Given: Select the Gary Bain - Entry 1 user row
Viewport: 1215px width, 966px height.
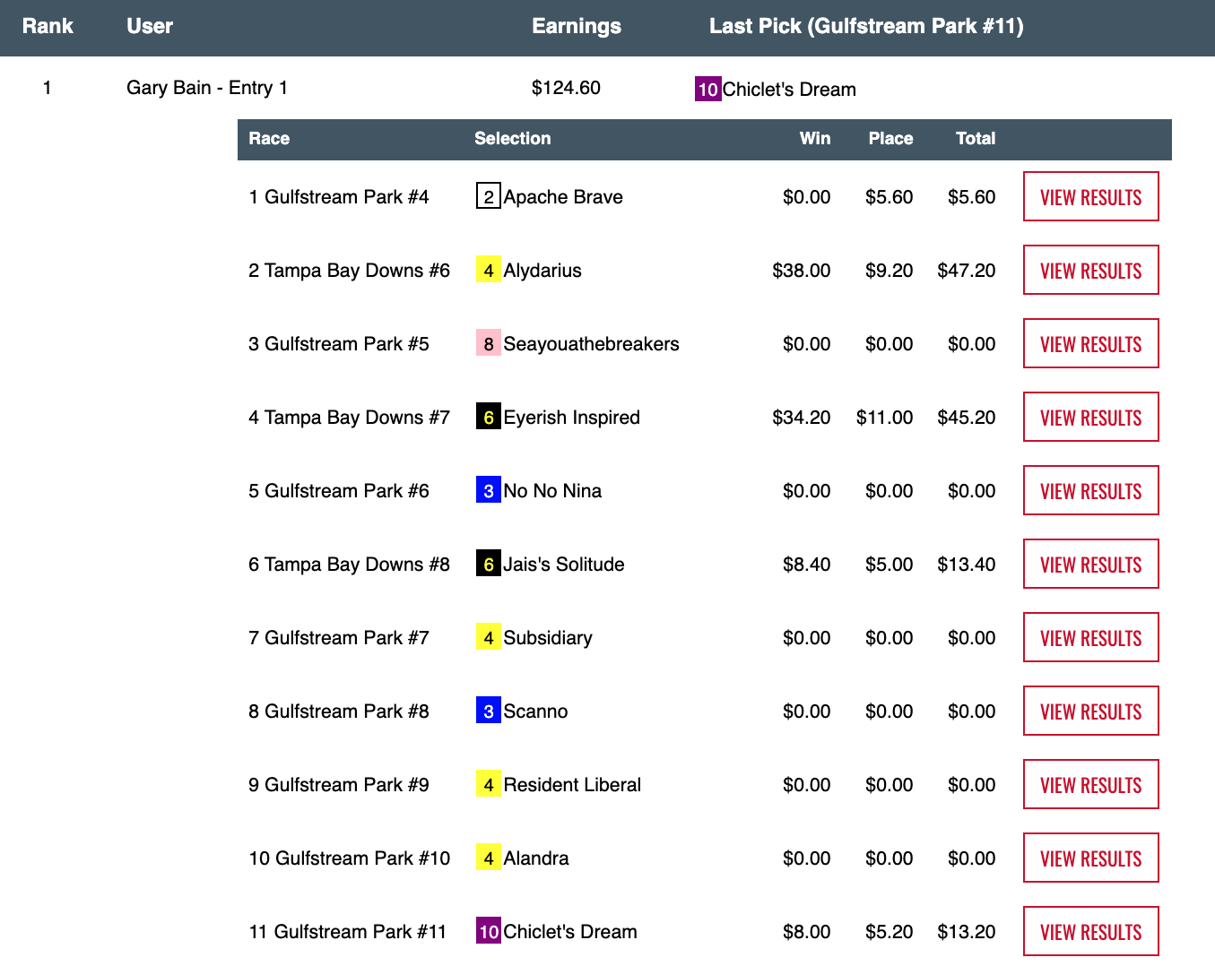Looking at the screenshot, I should tap(207, 88).
